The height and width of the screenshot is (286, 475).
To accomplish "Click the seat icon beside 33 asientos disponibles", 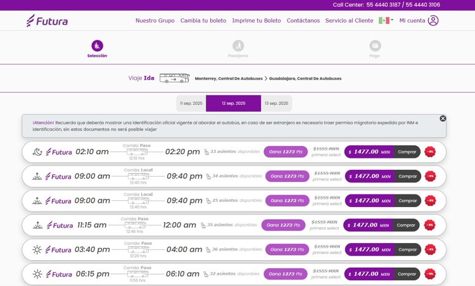I will pyautogui.click(x=206, y=152).
